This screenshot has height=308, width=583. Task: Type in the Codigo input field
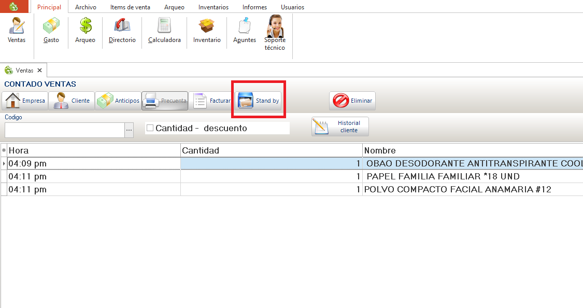coord(64,130)
